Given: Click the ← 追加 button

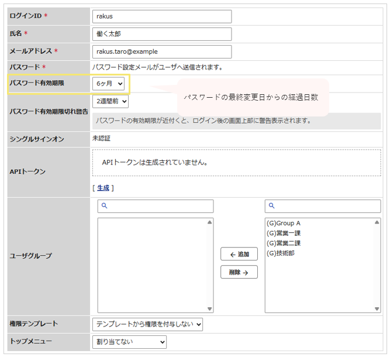Looking at the screenshot, I should pyautogui.click(x=239, y=254).
